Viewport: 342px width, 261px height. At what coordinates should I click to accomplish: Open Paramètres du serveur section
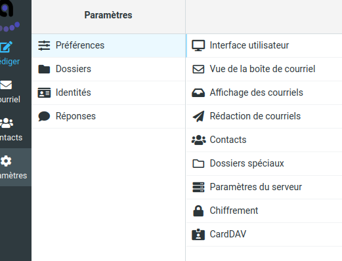pyautogui.click(x=265, y=187)
